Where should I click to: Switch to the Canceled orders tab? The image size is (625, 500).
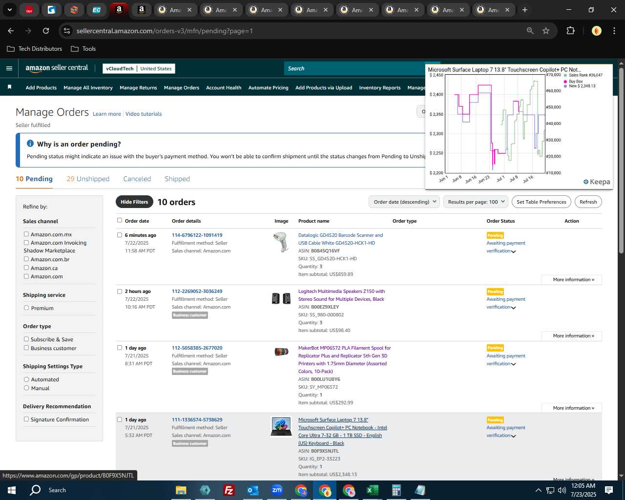point(137,179)
